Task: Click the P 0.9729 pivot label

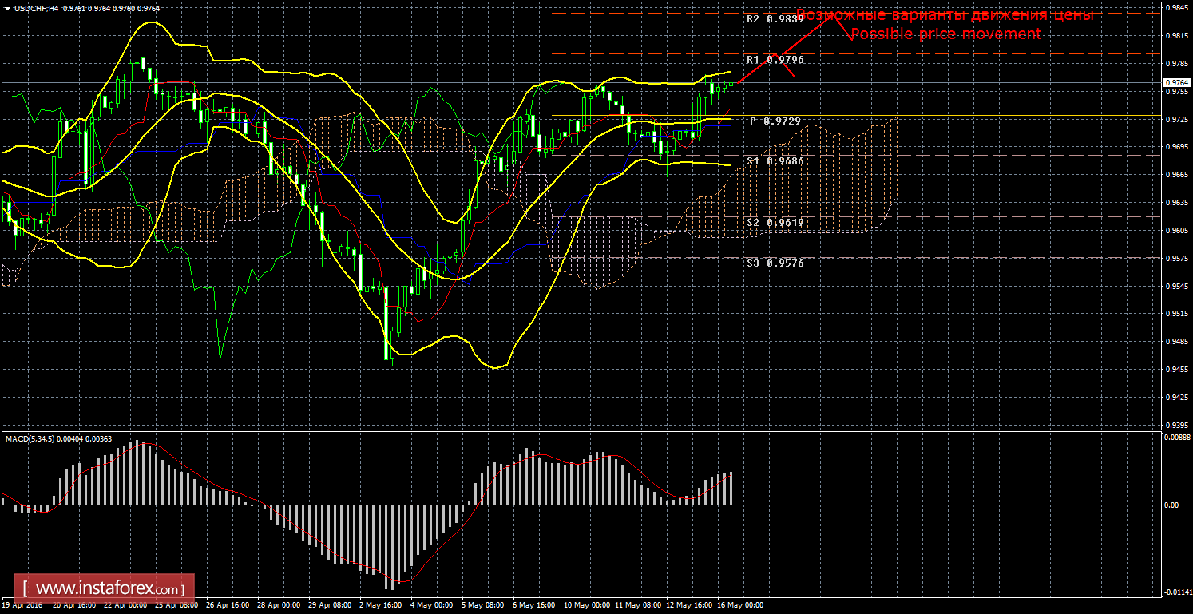Action: pos(775,121)
